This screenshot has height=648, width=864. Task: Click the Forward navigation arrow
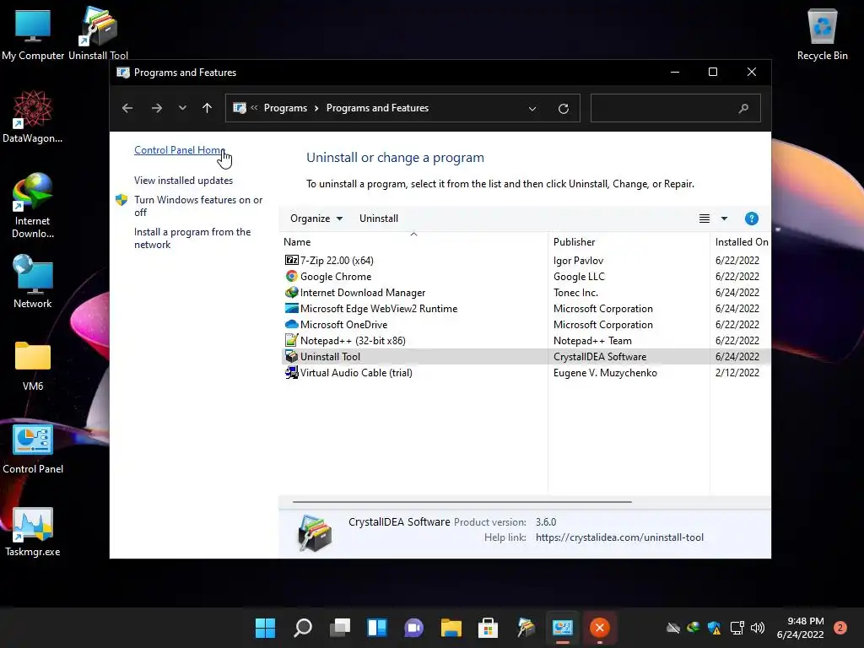point(157,108)
